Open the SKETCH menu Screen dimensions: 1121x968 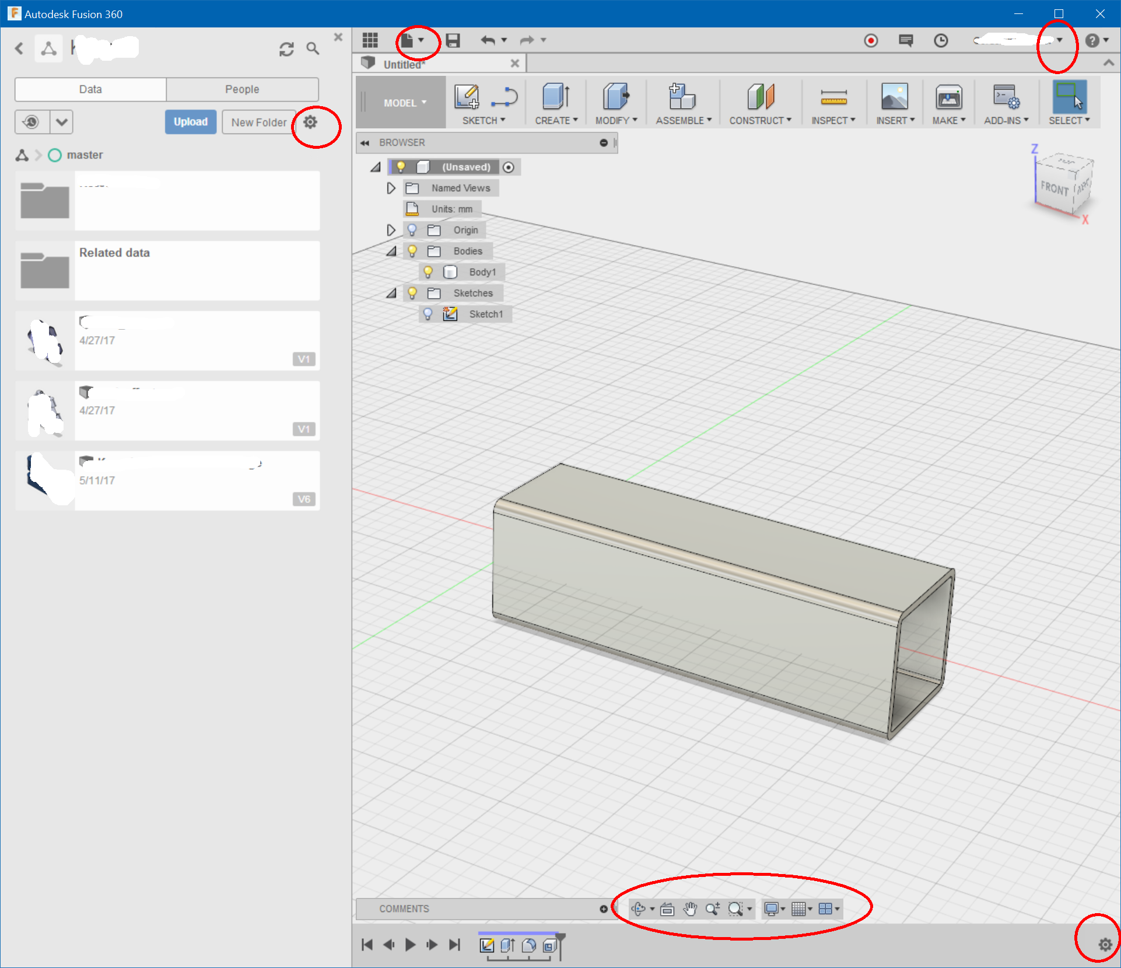coord(484,120)
